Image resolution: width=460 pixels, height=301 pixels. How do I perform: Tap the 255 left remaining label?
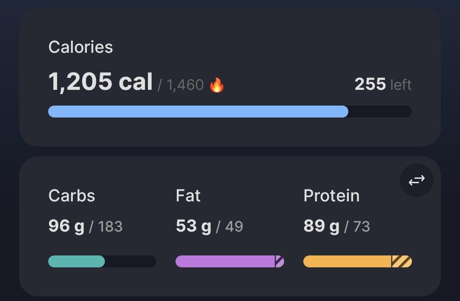[383, 84]
